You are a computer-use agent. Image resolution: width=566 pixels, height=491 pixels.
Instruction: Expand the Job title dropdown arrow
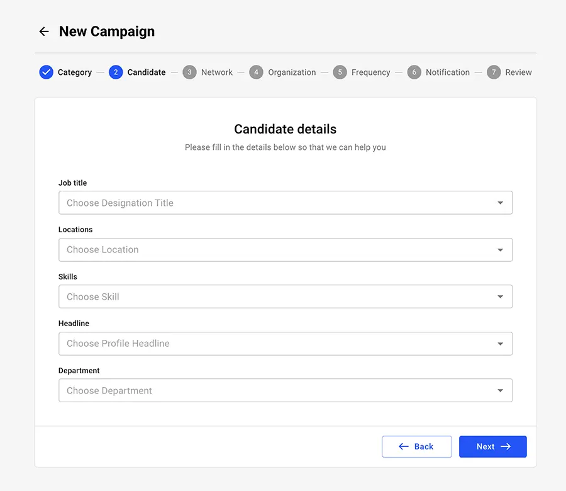501,203
